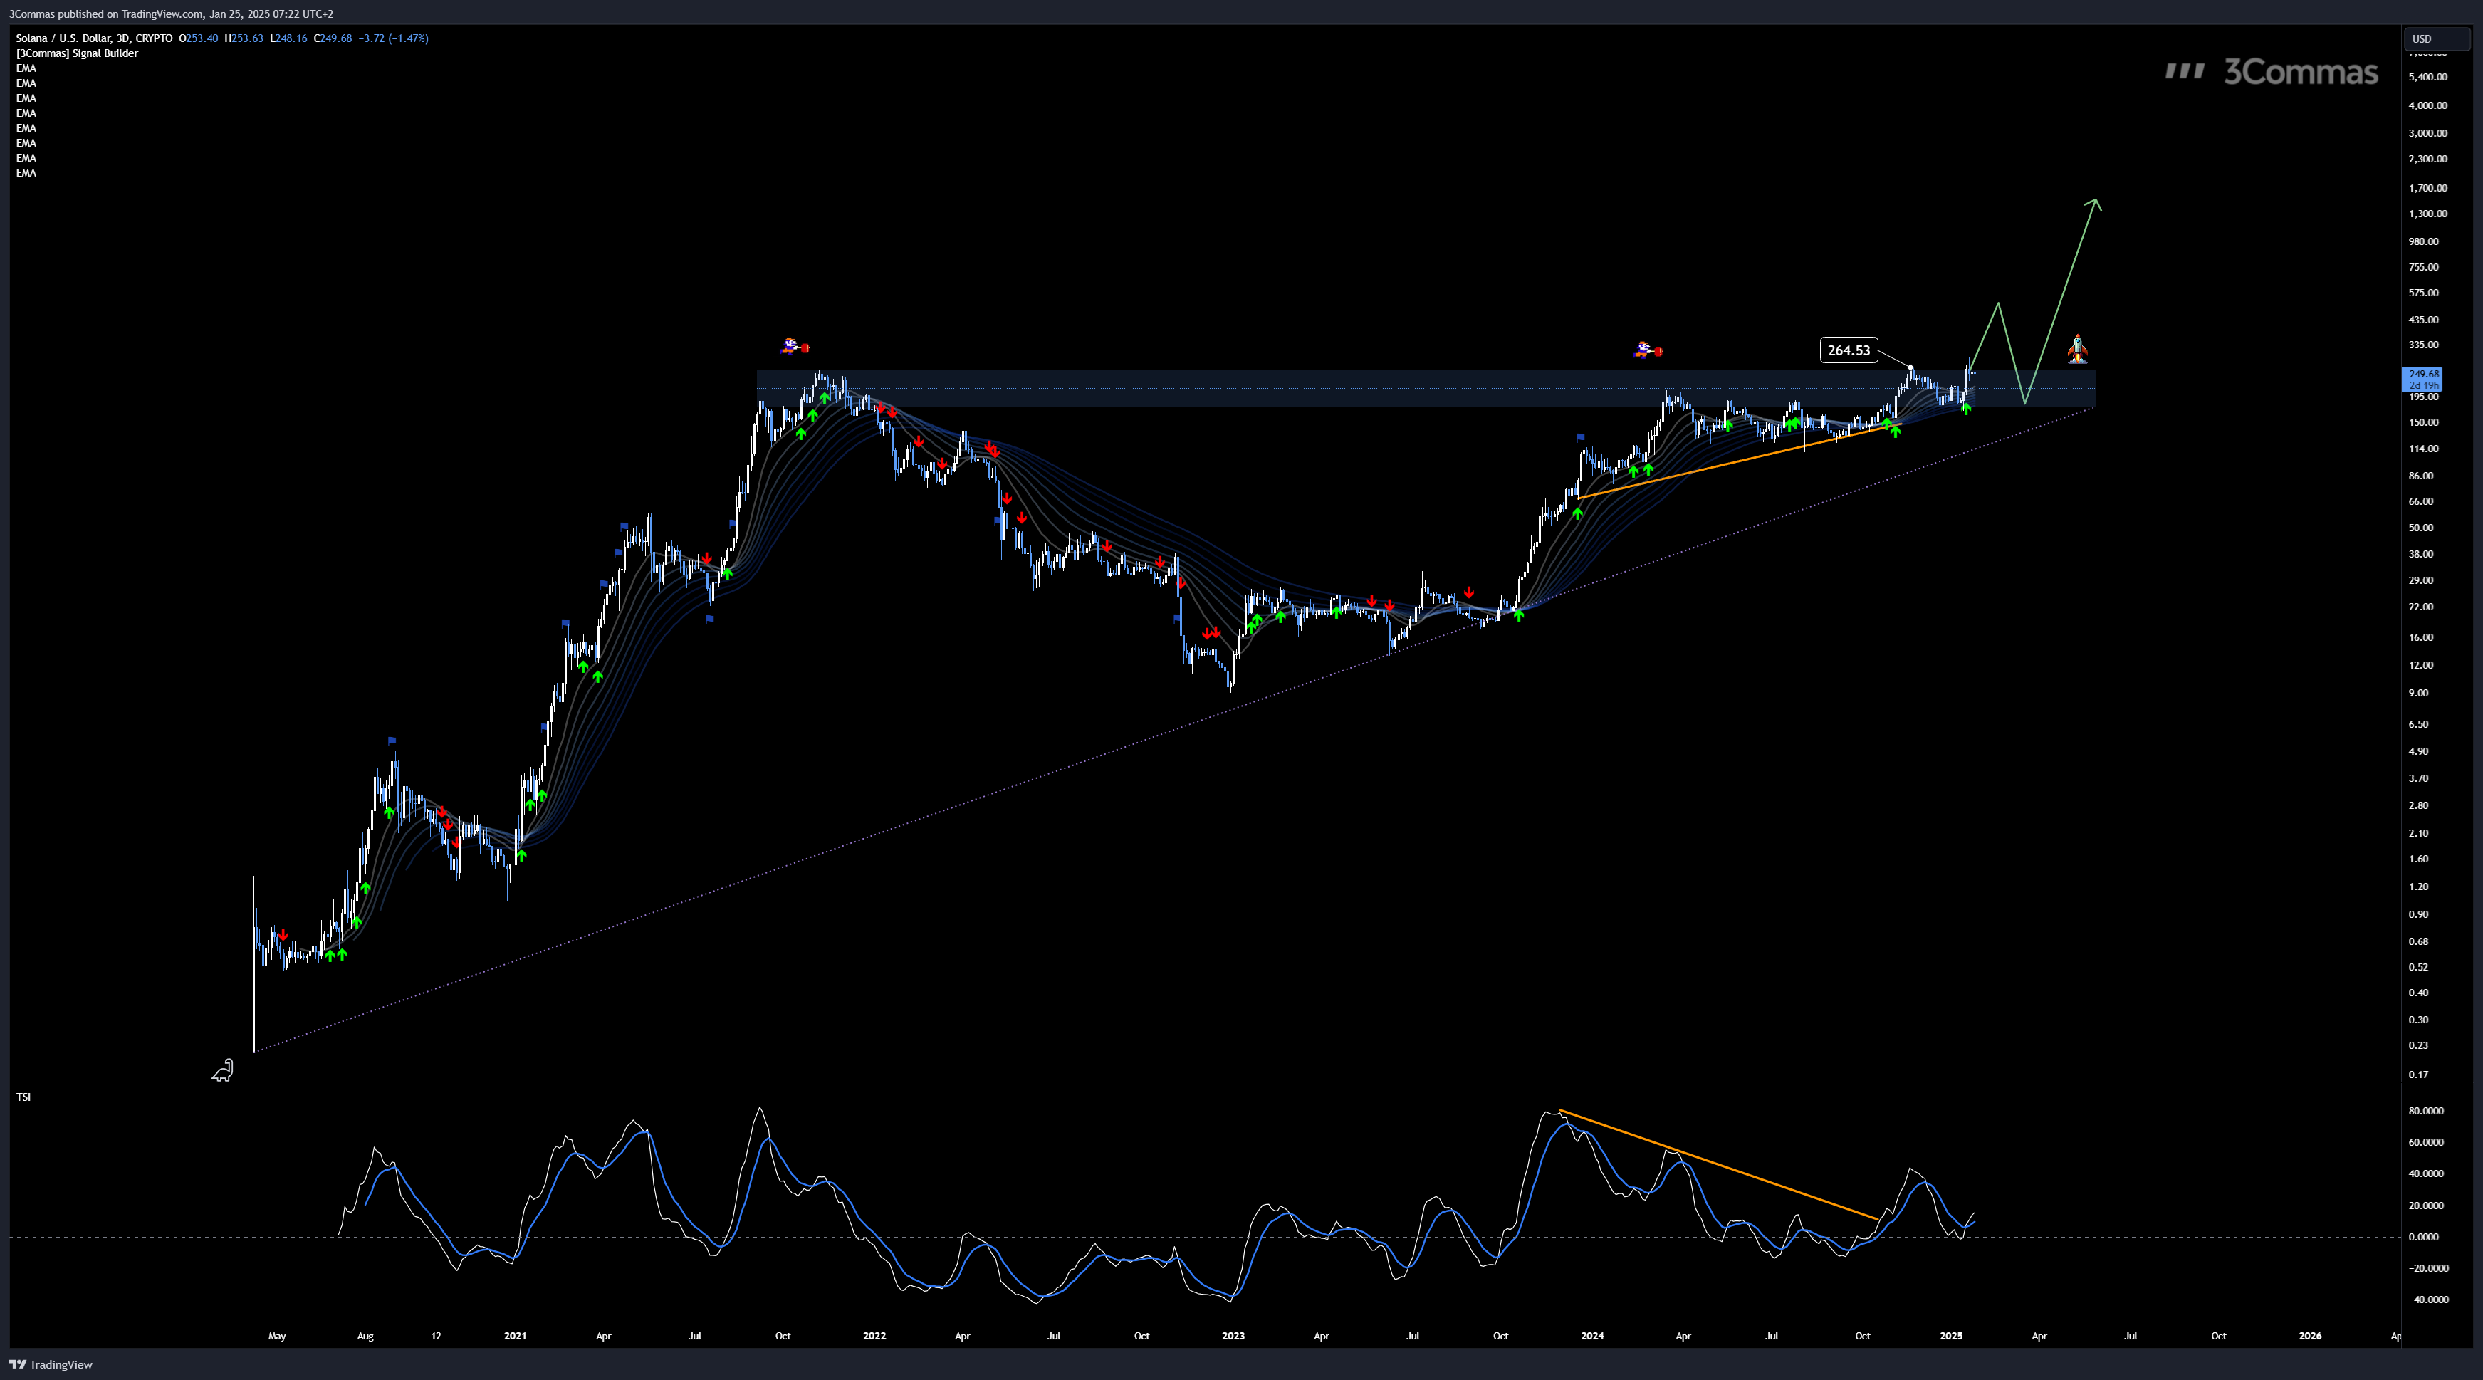Click the change value -3.72 (-1.47%)
Viewport: 2483px width, 1380px height.
coord(393,38)
